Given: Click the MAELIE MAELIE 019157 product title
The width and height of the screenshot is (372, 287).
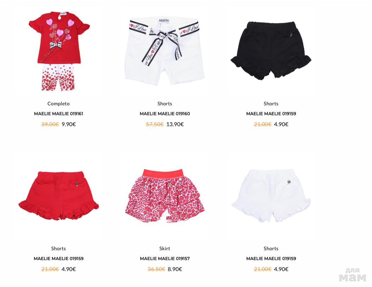Looking at the screenshot, I should pos(165,259).
